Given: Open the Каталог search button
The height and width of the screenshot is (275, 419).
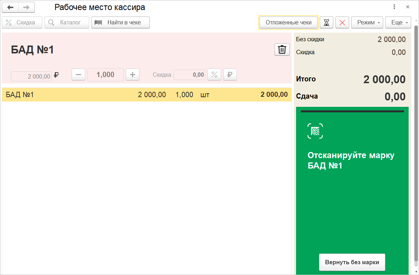Looking at the screenshot, I should click(x=67, y=23).
